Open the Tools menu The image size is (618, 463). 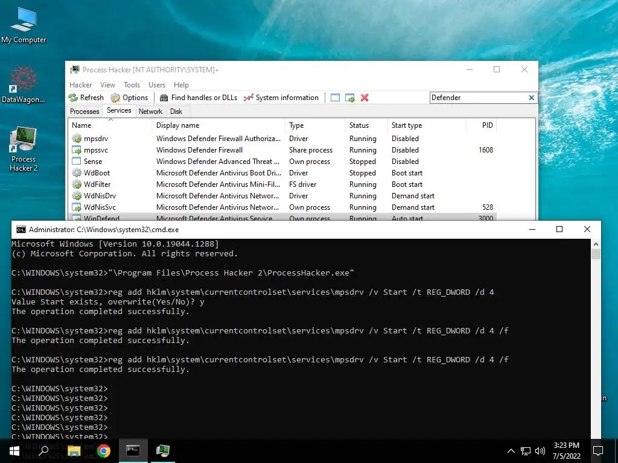[132, 84]
